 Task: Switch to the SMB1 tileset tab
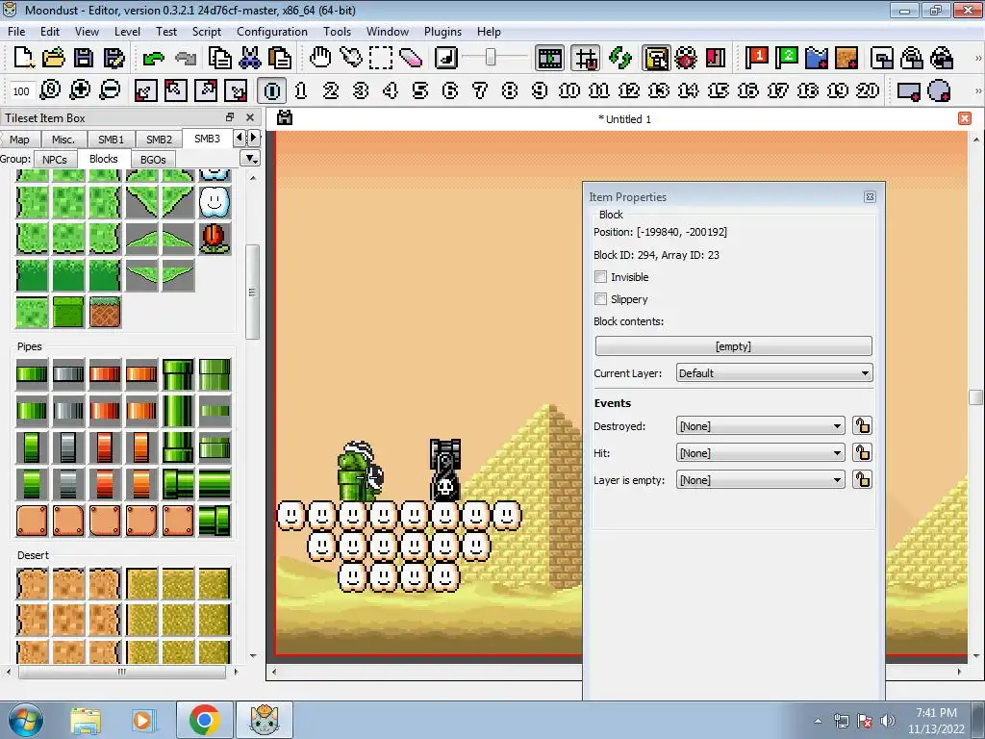click(111, 139)
